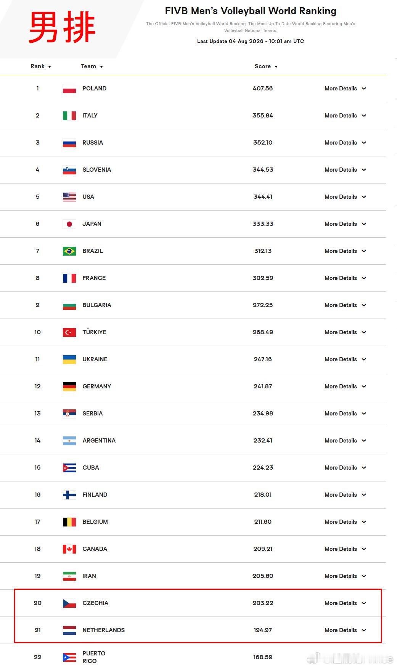Click the Türkiye flag icon
This screenshot has height=668, width=397.
[69, 332]
